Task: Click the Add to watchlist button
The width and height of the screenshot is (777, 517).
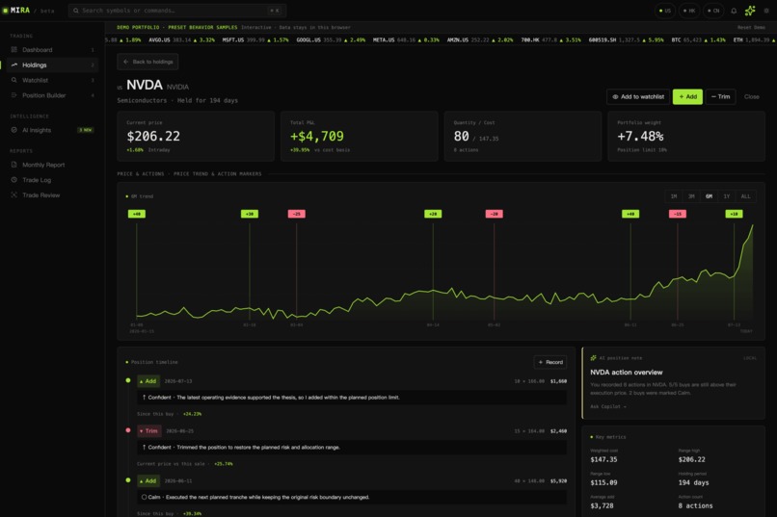Action: (x=638, y=97)
